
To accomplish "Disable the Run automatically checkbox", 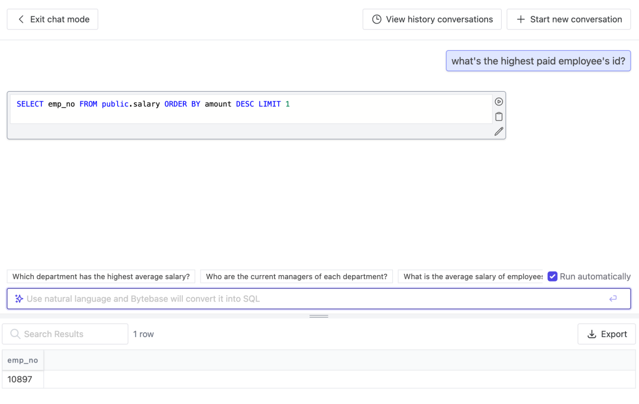I will coord(553,276).
